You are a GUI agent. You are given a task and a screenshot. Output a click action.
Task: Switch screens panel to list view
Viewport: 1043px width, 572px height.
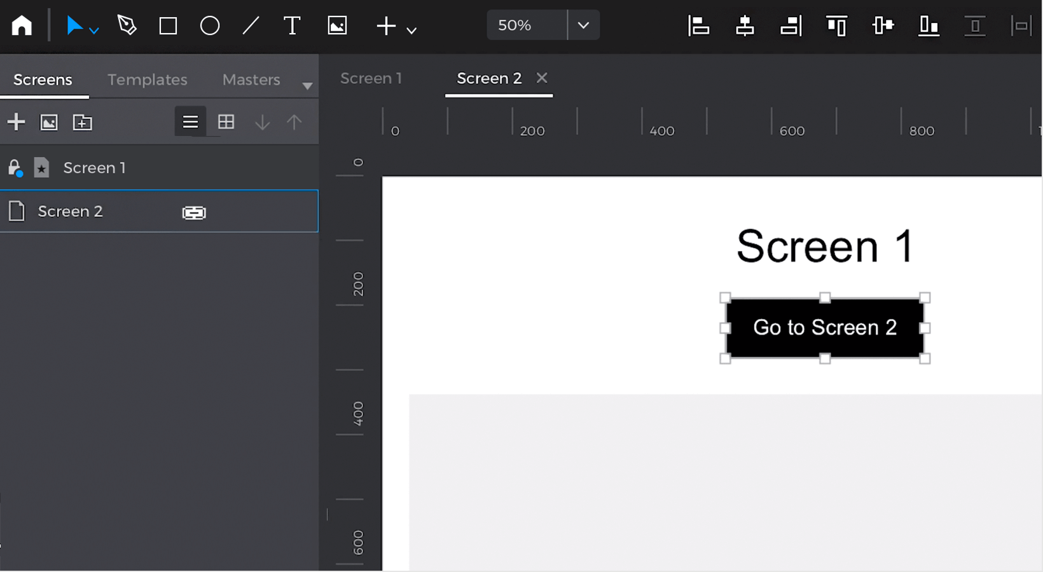pos(190,121)
